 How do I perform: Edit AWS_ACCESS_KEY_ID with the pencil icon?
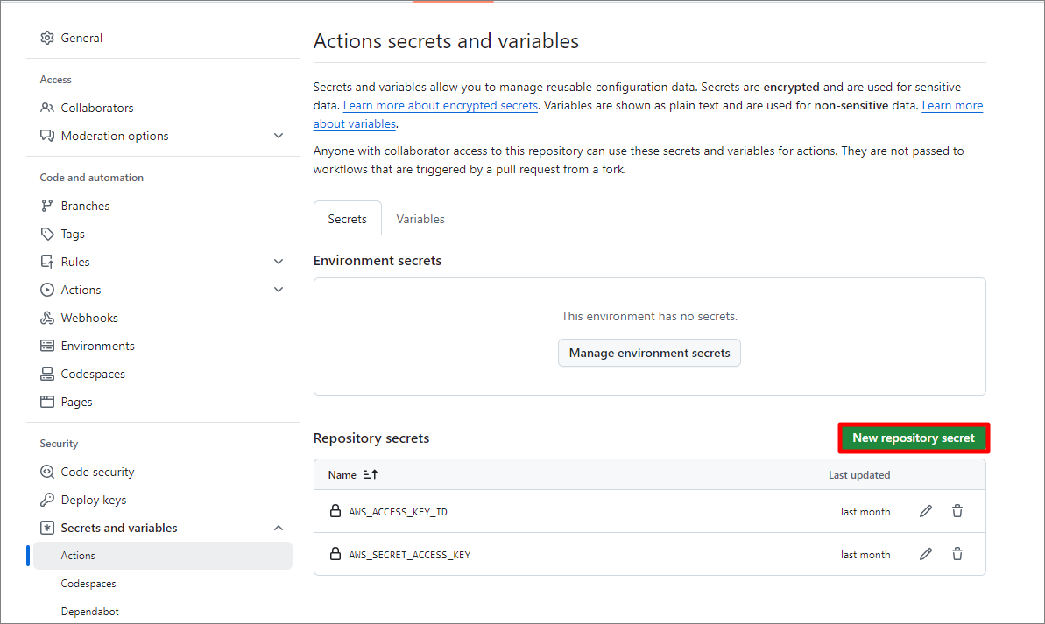(x=926, y=511)
